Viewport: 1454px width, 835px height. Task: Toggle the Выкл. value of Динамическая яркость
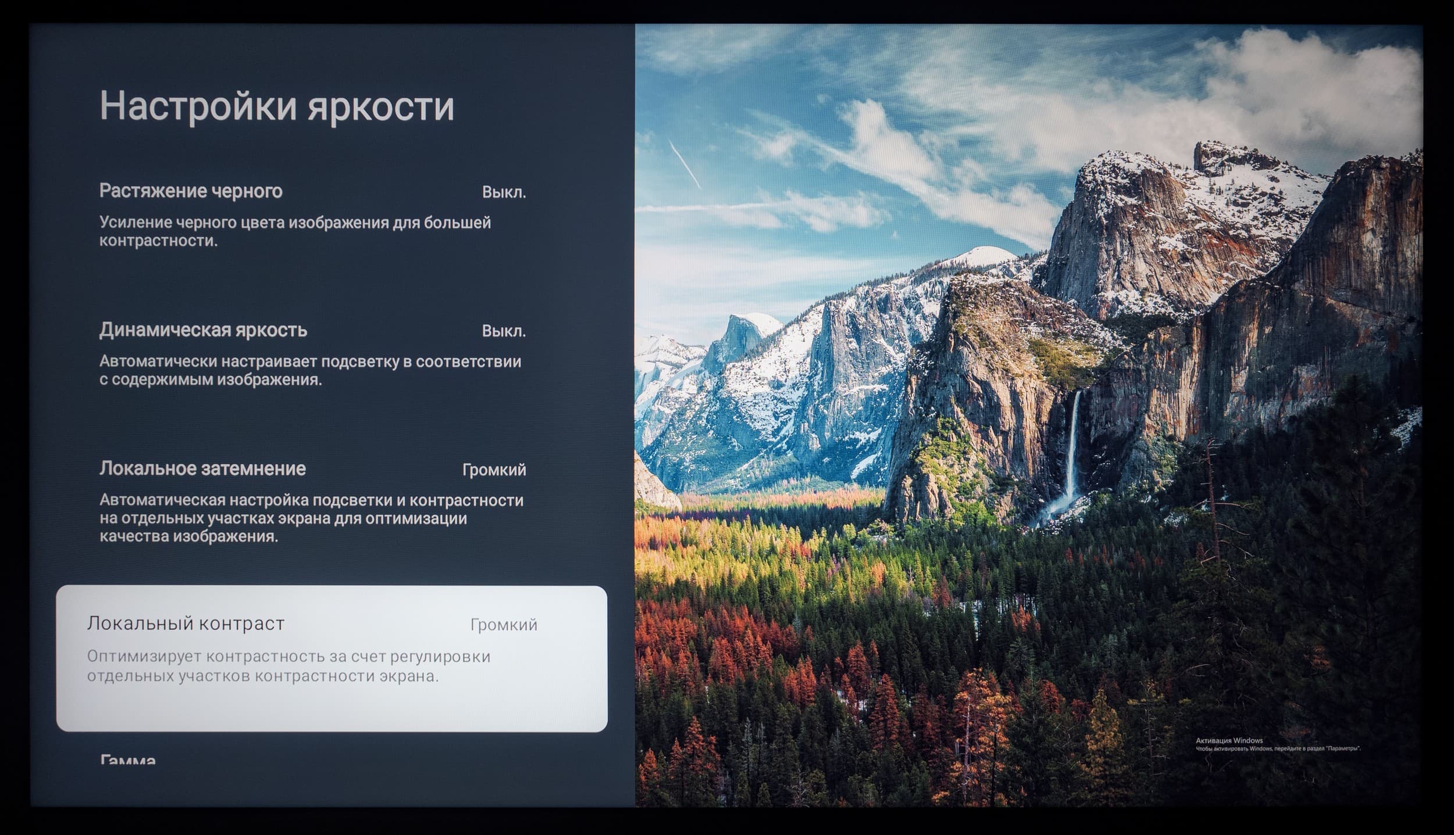click(504, 331)
